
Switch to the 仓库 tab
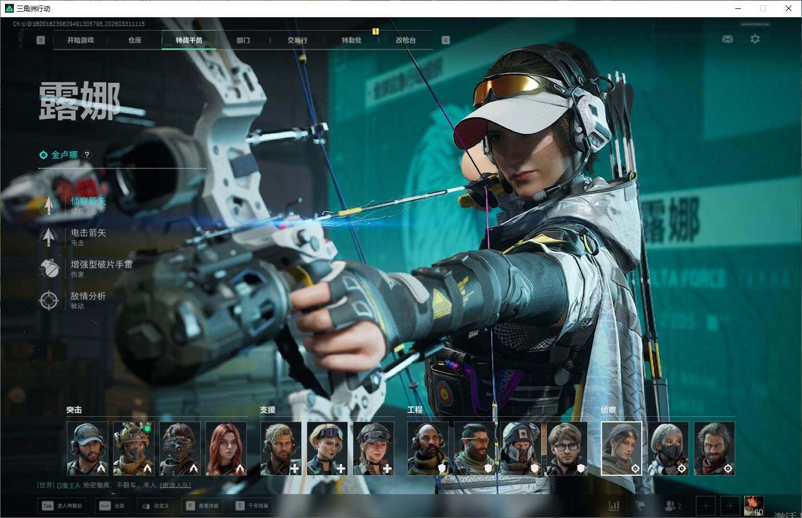pos(135,40)
